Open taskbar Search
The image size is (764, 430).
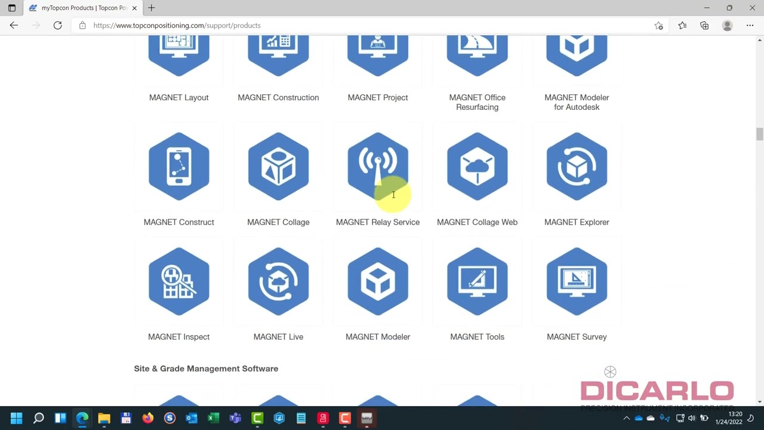(38, 418)
